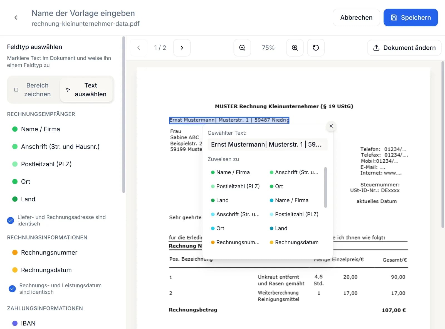Click the popup field list scrollbar
This screenshot has height=329, width=445.
(x=325, y=187)
